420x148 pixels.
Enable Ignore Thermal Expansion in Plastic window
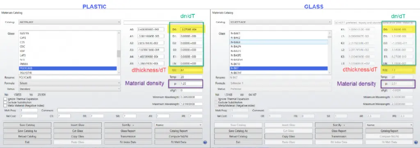(5, 99)
